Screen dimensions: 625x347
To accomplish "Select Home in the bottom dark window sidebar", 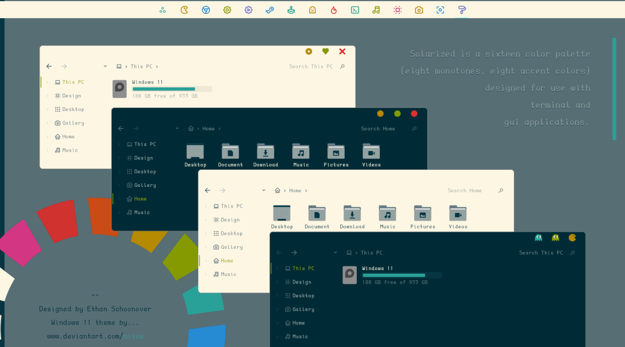I will coord(298,323).
